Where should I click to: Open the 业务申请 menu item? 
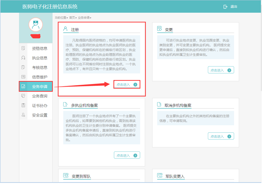[39, 86]
